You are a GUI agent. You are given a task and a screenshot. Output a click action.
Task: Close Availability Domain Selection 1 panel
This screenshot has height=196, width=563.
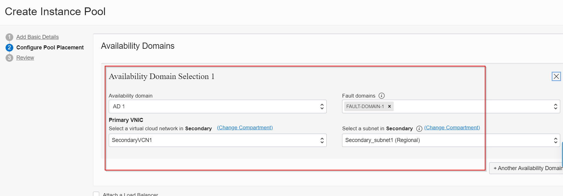tap(556, 76)
